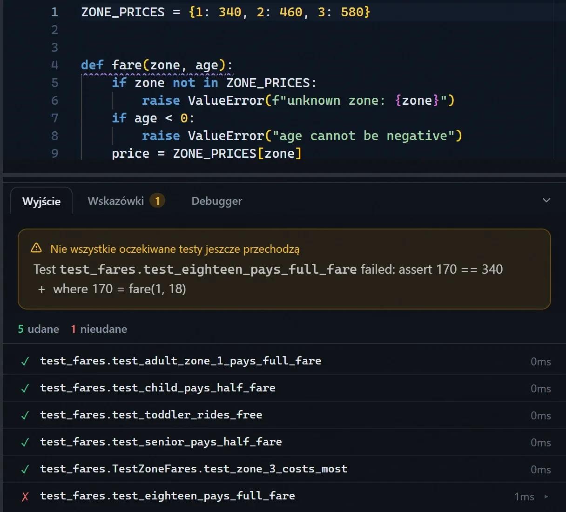Open the Debugger tab

(x=217, y=201)
